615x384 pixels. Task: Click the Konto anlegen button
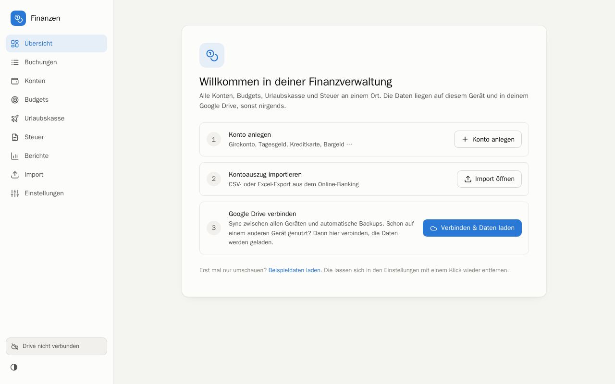(x=488, y=139)
